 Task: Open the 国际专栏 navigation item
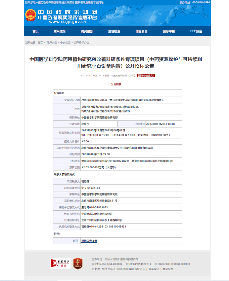[x=169, y=31]
